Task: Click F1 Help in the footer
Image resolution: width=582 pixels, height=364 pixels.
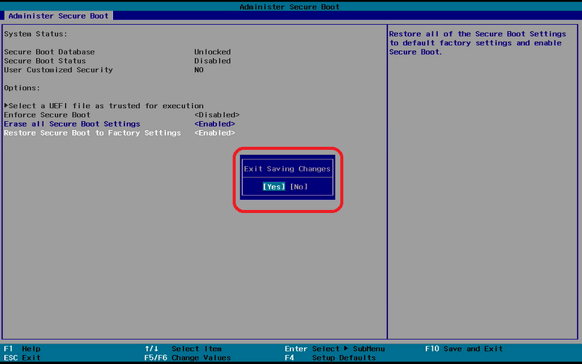Action: coord(22,349)
